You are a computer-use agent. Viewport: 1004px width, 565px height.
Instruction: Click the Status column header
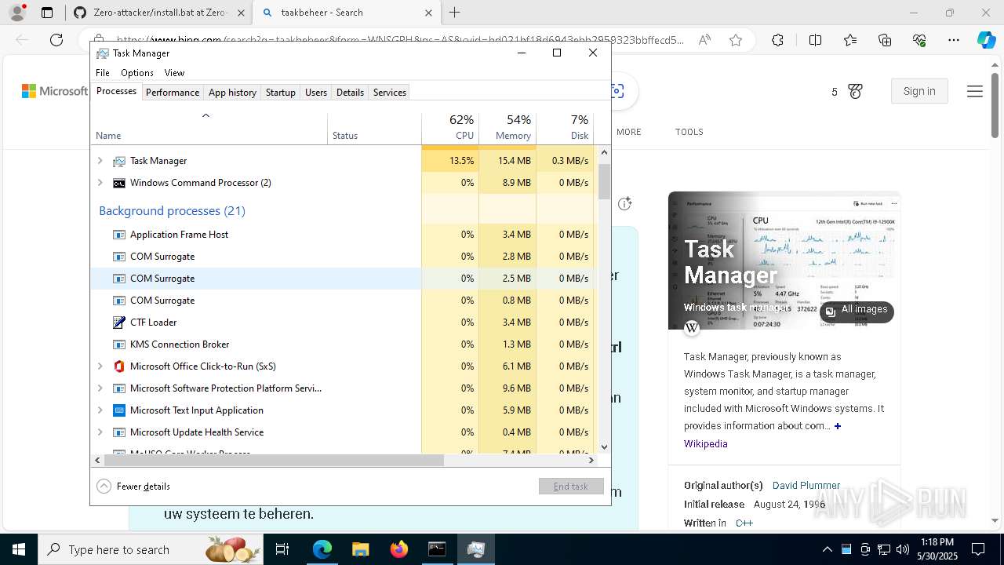pos(374,129)
